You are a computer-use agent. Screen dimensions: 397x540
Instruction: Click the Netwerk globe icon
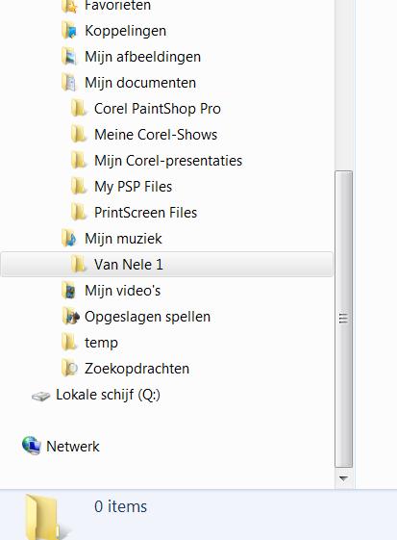coord(32,446)
